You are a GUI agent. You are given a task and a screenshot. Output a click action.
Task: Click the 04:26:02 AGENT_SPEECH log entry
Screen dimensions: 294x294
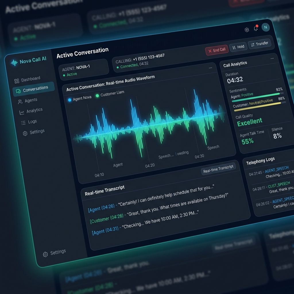point(275,203)
